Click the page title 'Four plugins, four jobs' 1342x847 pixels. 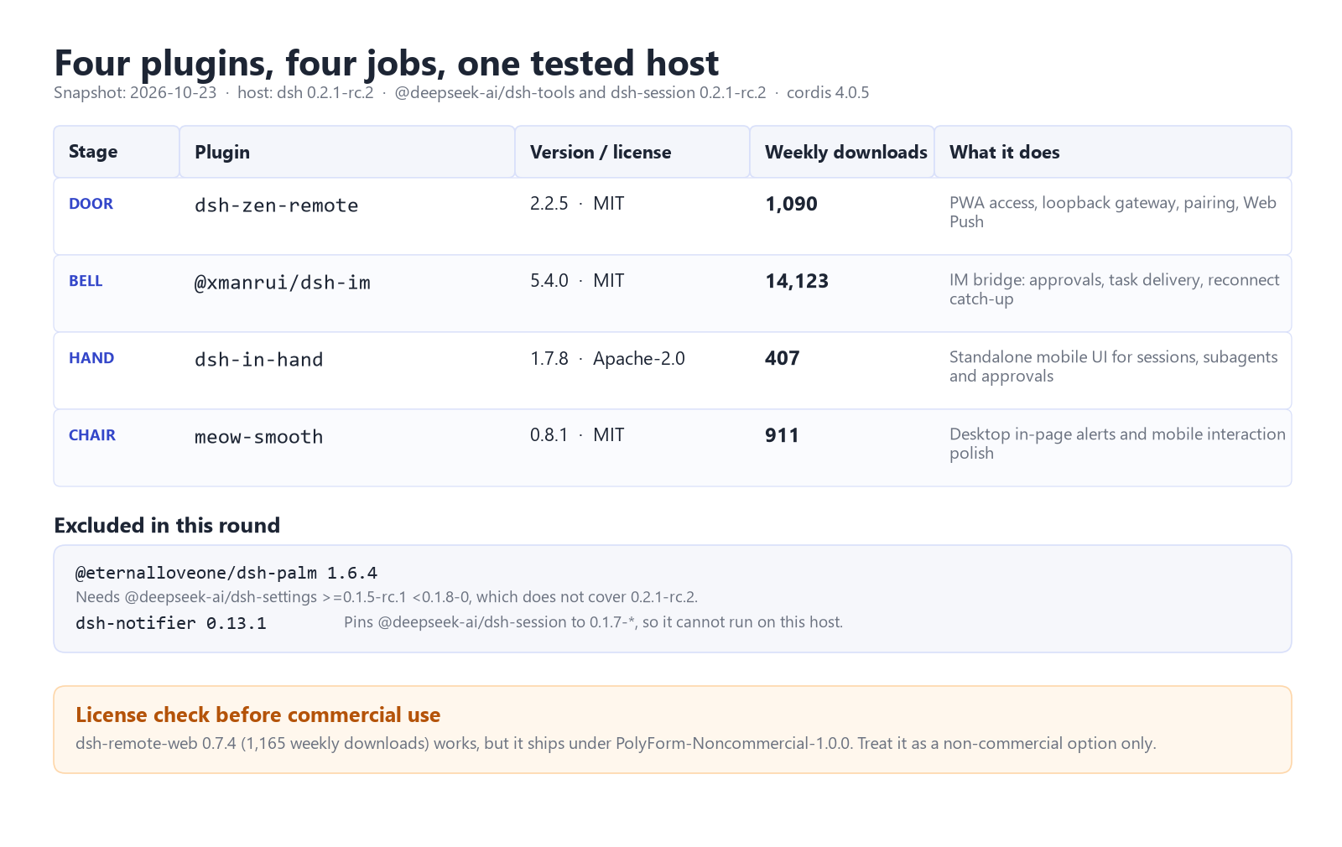(x=387, y=63)
